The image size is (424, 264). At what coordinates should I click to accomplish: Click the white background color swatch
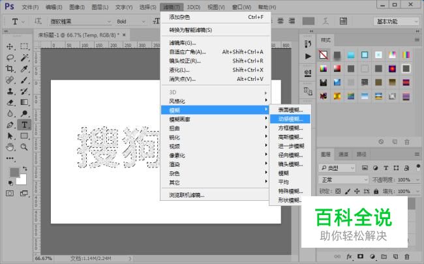[22, 180]
